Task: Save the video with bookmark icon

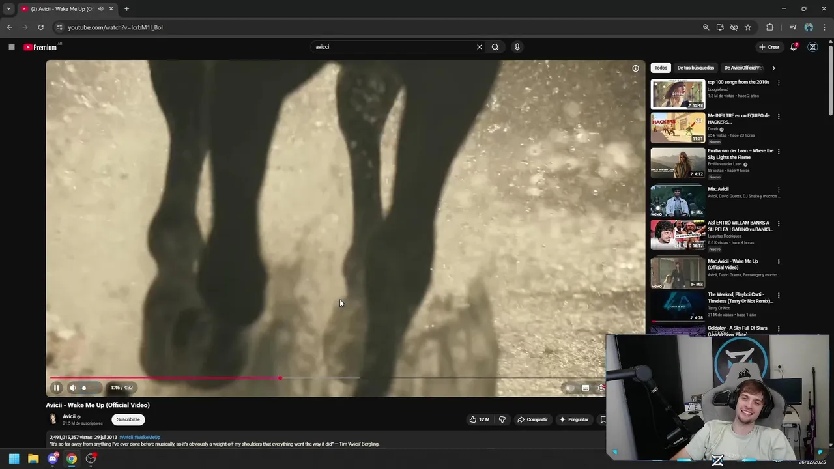Action: pos(602,419)
